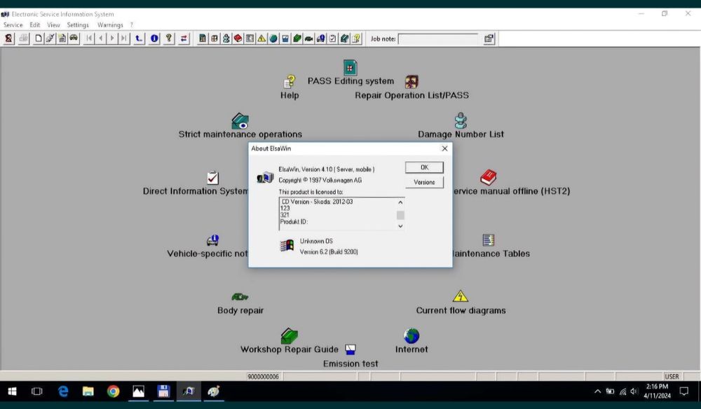Close the About ElsaWin dialog

(x=444, y=148)
